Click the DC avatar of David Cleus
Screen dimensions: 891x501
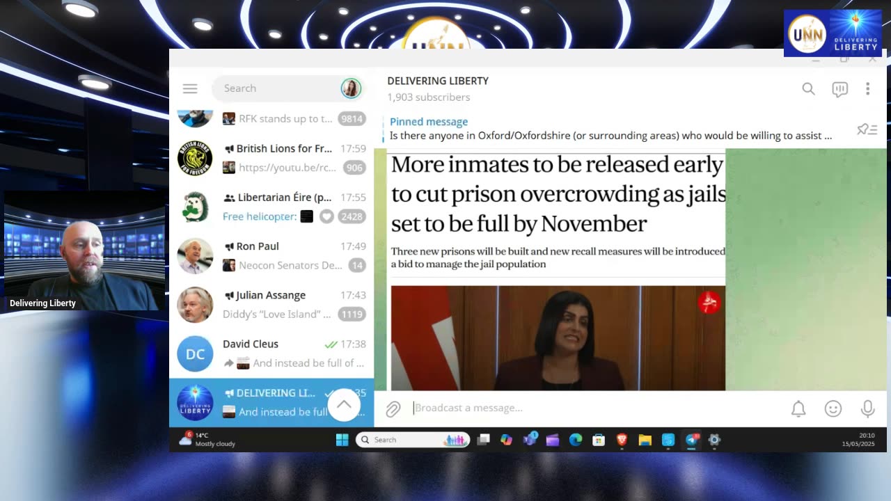tap(195, 353)
